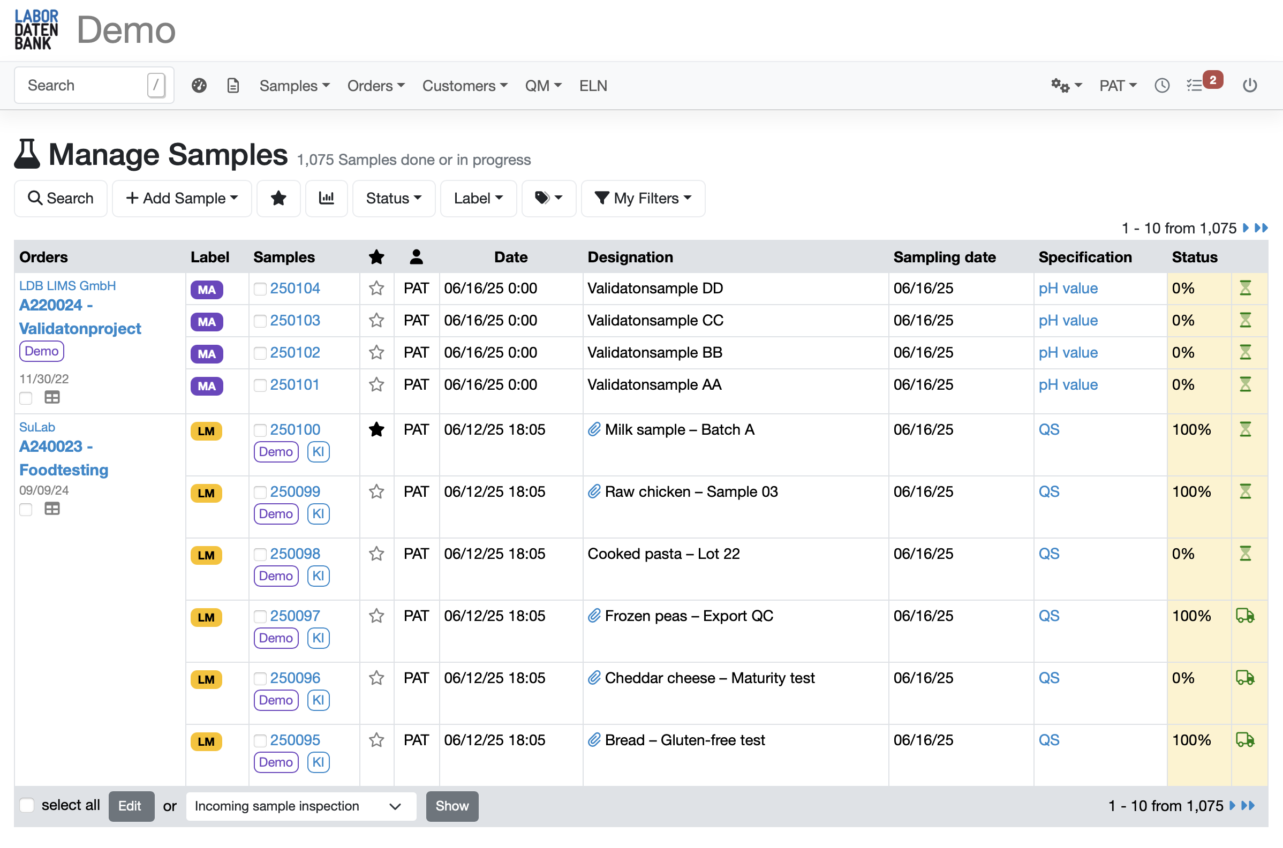1283x848 pixels.
Task: Star sample 250104 as favorite
Action: click(376, 288)
